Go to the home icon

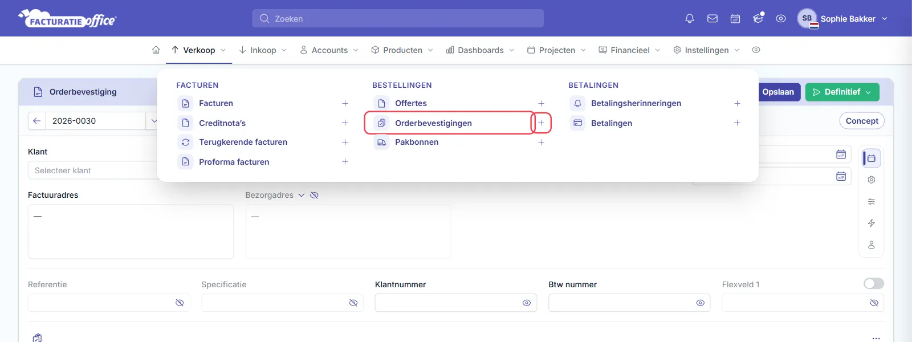point(156,50)
